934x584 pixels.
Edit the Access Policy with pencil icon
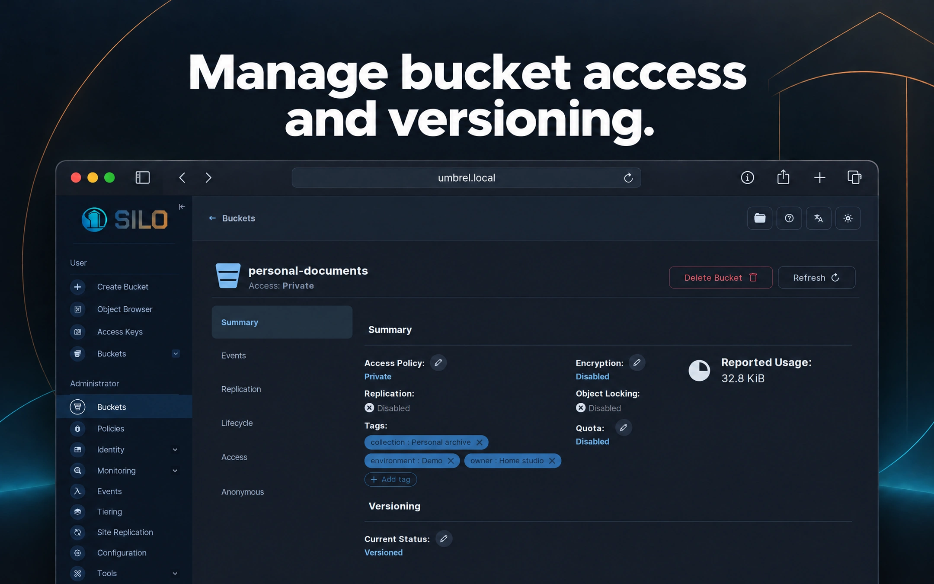click(x=438, y=363)
